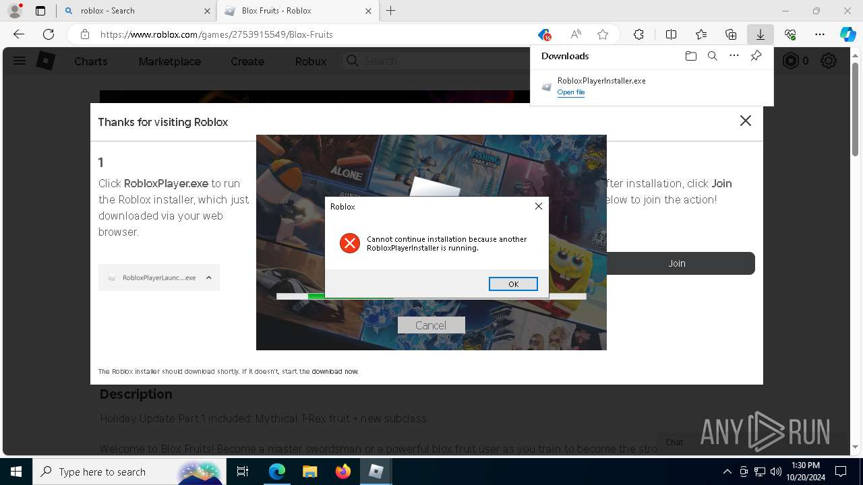
Task: Click taskbar search box
Action: [x=128, y=472]
